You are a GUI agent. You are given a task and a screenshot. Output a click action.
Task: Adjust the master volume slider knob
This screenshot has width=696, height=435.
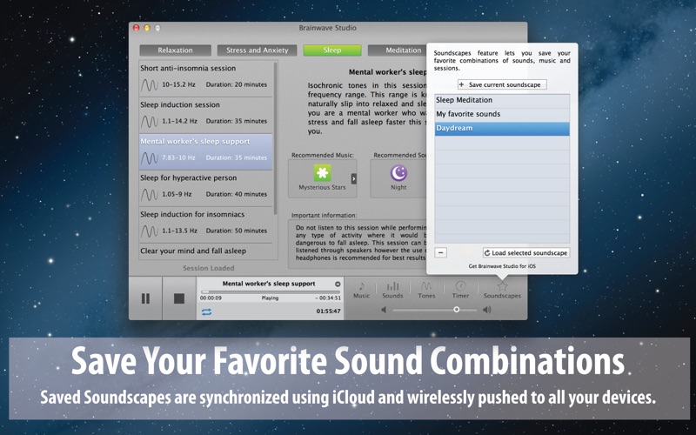point(456,310)
